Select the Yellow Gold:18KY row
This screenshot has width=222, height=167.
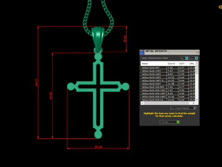(x=168, y=77)
